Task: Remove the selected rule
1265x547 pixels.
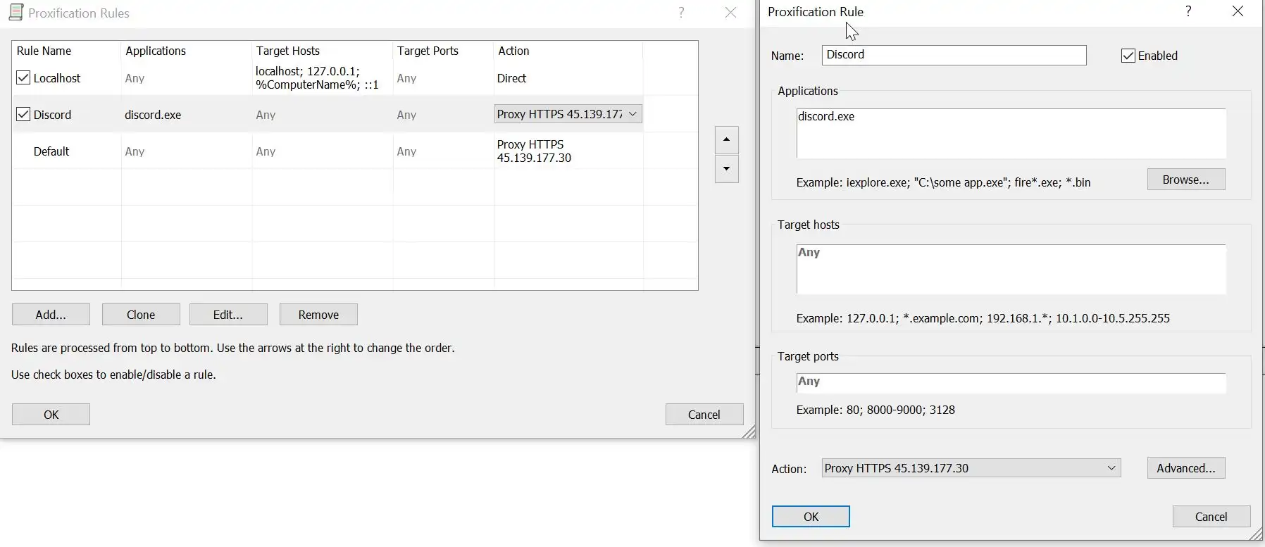Action: pos(318,315)
